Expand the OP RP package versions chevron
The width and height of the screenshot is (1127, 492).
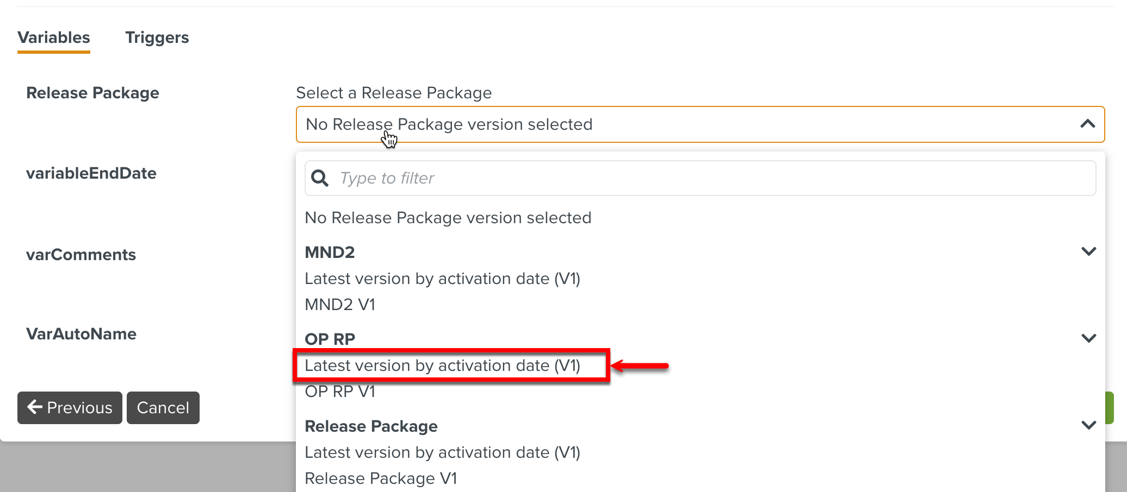(x=1089, y=338)
